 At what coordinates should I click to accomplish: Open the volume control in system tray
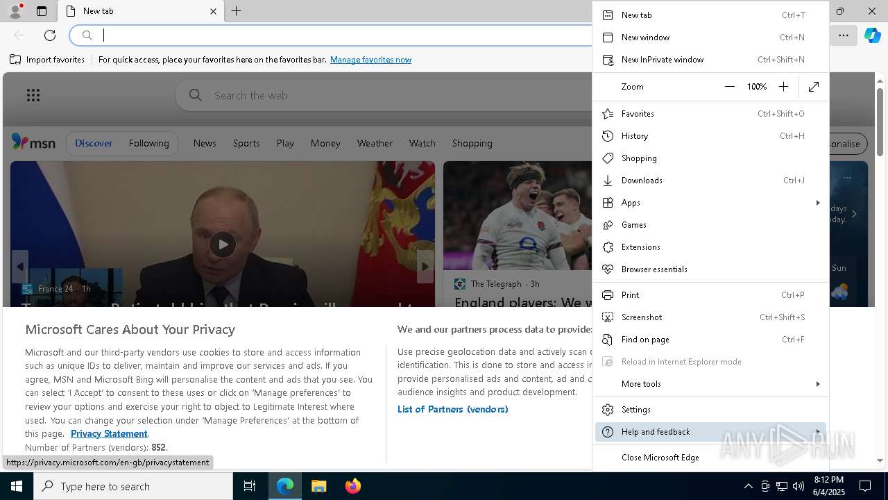coord(799,486)
